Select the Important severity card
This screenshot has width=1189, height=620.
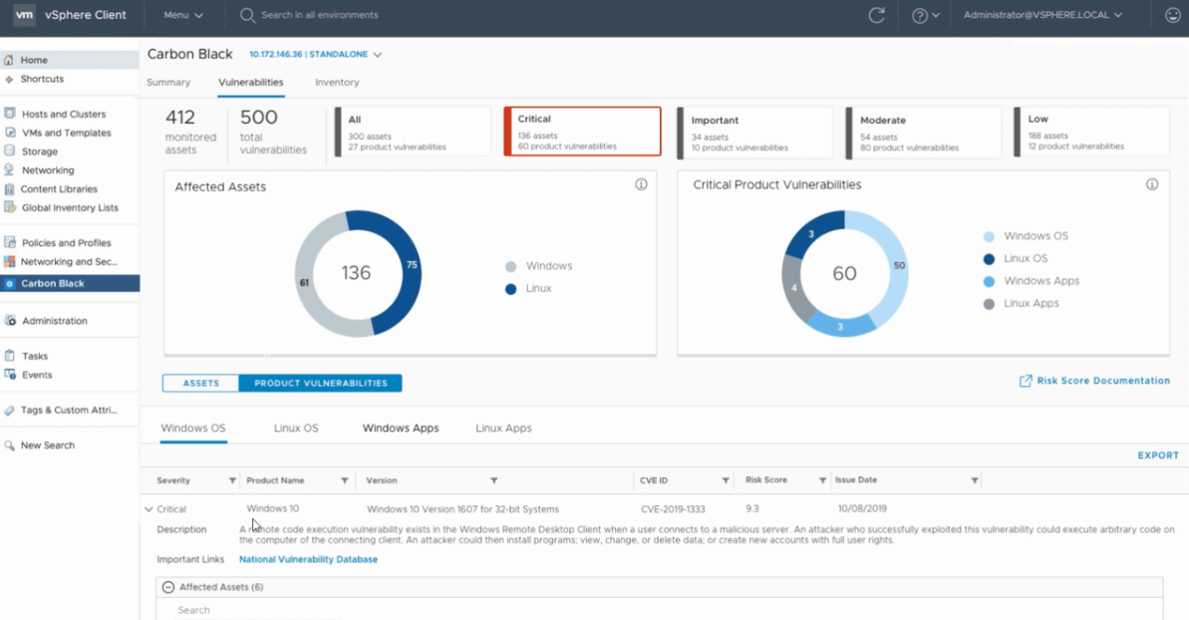click(754, 132)
